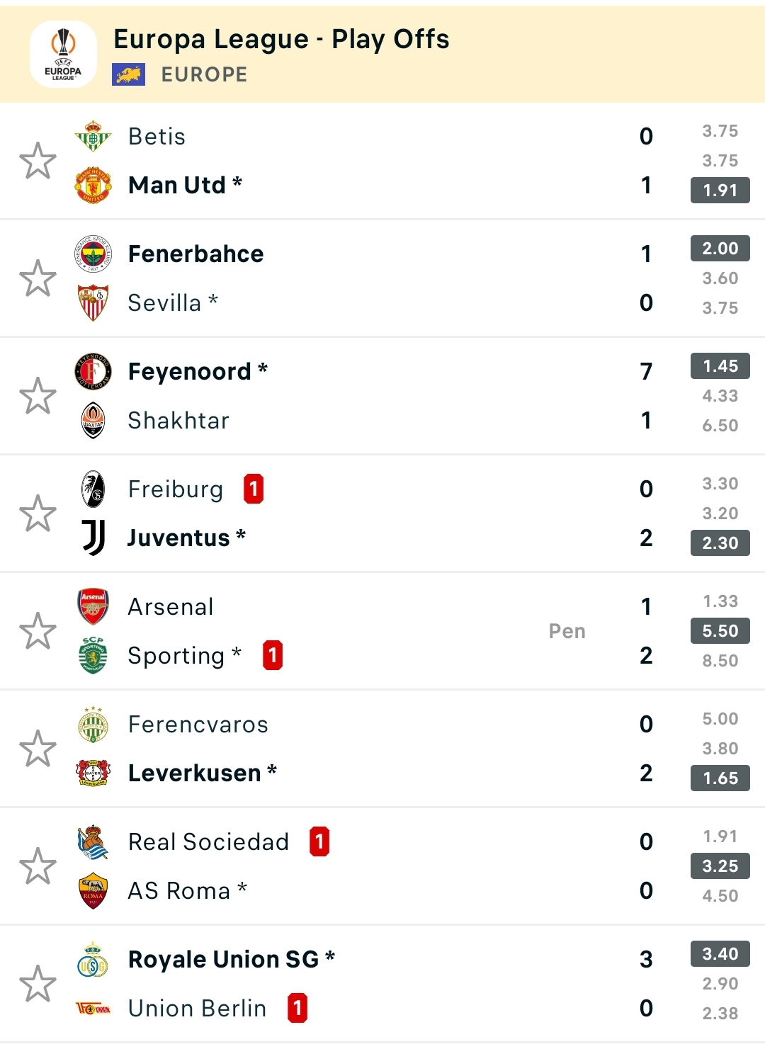Image resolution: width=765 pixels, height=1049 pixels.
Task: Tap the Fenerbahce club badge
Action: pyautogui.click(x=93, y=254)
